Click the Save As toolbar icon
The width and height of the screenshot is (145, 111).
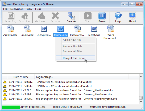[x=71, y=16]
